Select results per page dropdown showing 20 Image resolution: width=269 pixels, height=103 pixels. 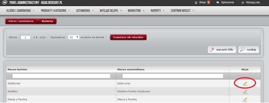74,37
